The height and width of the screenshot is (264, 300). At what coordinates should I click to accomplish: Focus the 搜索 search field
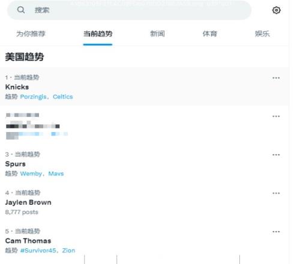129,10
